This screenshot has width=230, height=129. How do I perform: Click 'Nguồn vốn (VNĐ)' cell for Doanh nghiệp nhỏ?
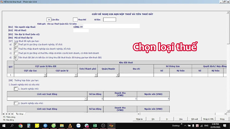(153, 99)
